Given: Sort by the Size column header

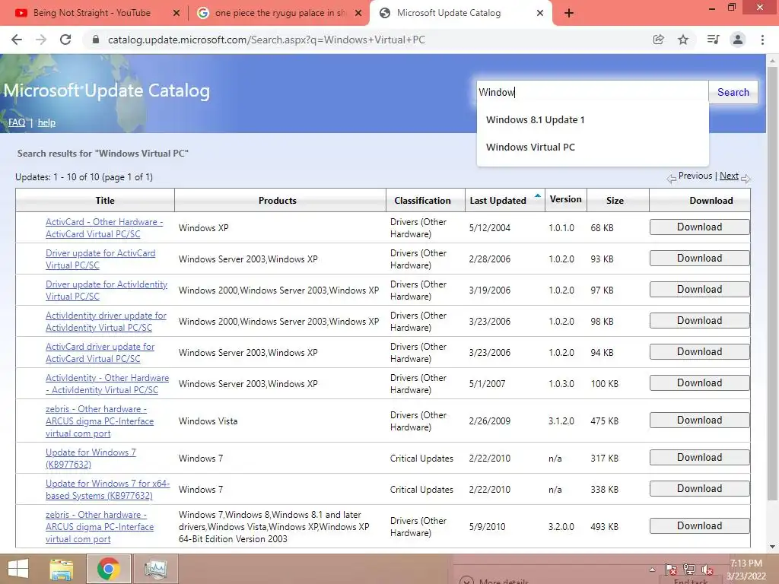Looking at the screenshot, I should [x=615, y=201].
